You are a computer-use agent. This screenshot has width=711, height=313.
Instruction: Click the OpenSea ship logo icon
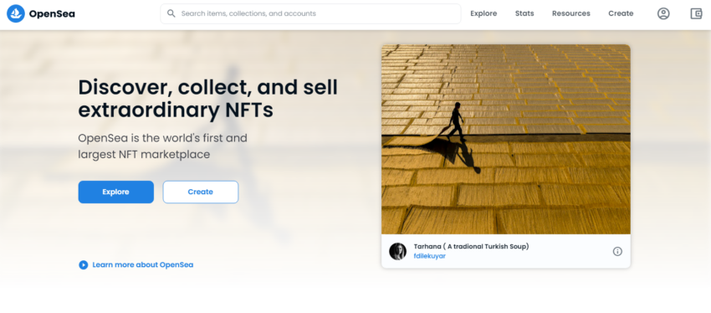(x=16, y=13)
